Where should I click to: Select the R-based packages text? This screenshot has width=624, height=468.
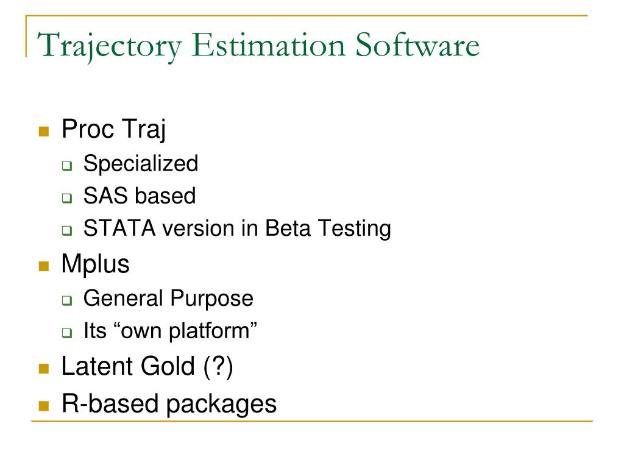pyautogui.click(x=169, y=405)
